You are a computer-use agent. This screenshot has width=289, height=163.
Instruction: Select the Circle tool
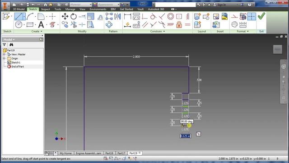19,24
